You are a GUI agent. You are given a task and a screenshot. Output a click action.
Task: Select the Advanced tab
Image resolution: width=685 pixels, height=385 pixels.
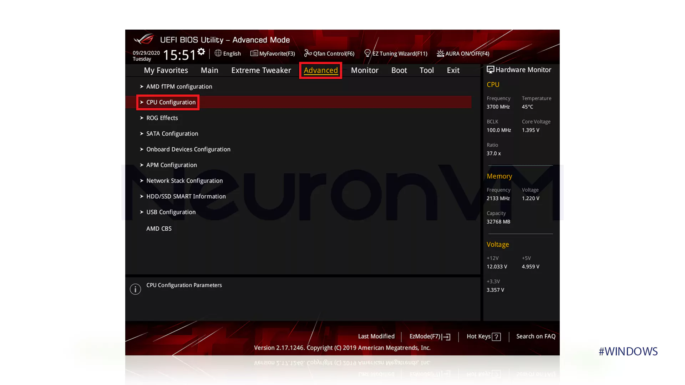click(x=321, y=70)
